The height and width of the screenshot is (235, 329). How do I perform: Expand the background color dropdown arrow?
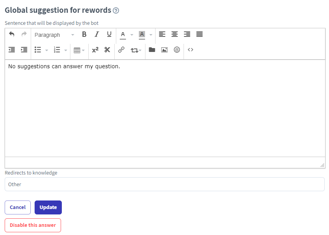click(x=151, y=35)
